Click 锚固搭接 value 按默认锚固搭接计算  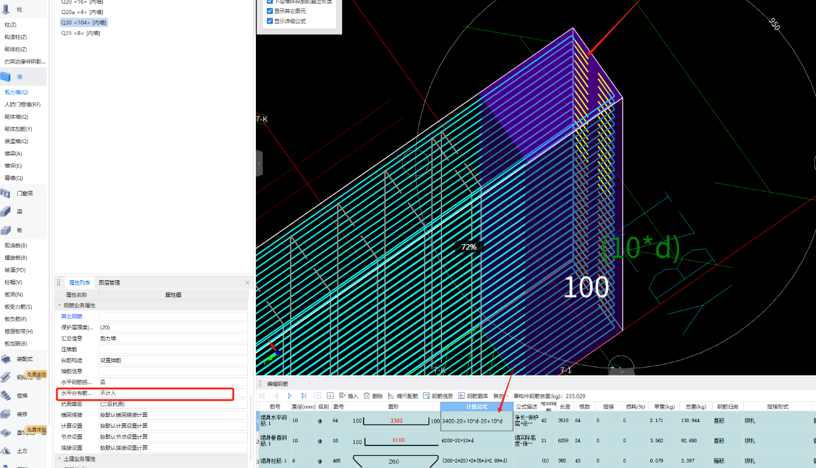tap(173, 415)
